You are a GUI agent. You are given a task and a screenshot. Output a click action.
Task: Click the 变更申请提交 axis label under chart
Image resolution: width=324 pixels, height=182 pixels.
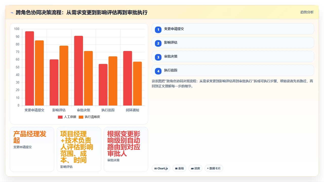coord(34,110)
